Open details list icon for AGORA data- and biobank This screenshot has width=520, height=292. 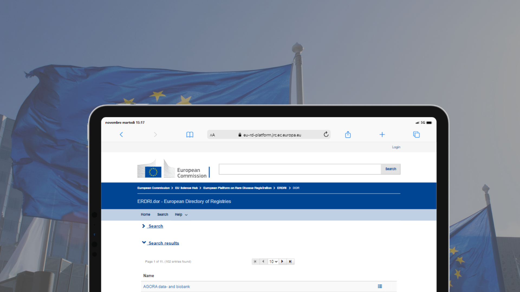(x=380, y=286)
